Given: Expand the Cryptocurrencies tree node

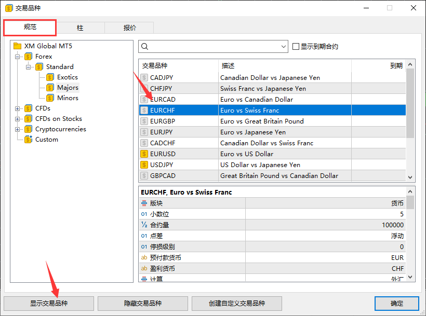Looking at the screenshot, I should coord(18,129).
